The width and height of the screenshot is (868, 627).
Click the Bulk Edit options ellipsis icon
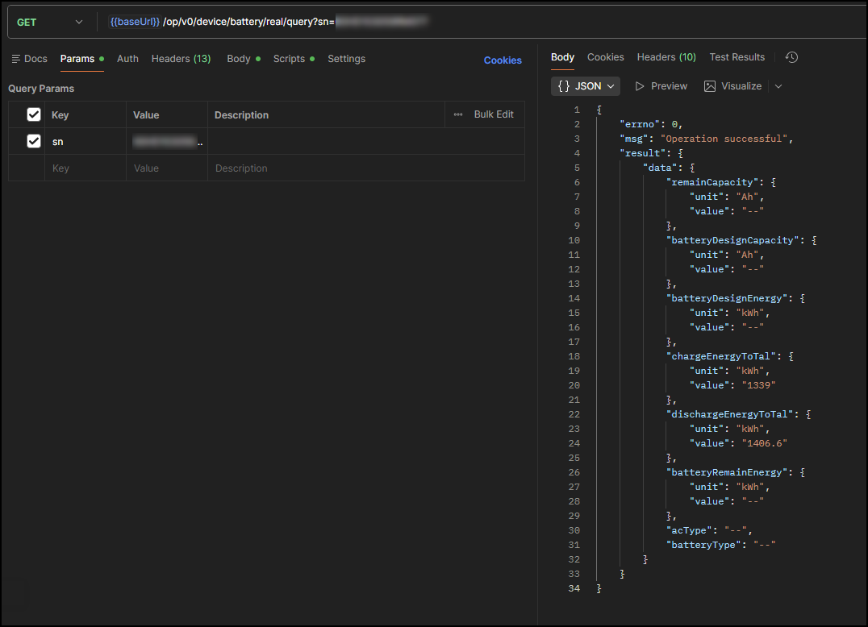458,114
